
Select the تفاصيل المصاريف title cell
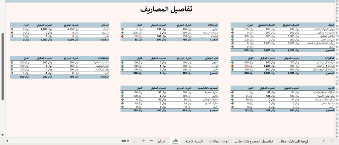[x=166, y=9]
